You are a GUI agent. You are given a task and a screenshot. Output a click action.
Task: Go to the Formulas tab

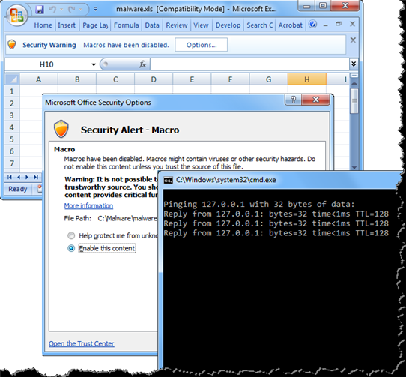(x=126, y=25)
